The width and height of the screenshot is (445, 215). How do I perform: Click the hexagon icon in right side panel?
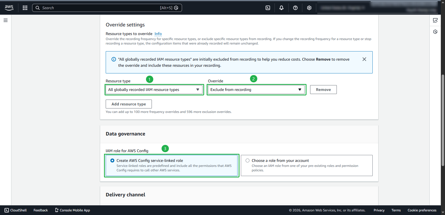click(x=435, y=32)
